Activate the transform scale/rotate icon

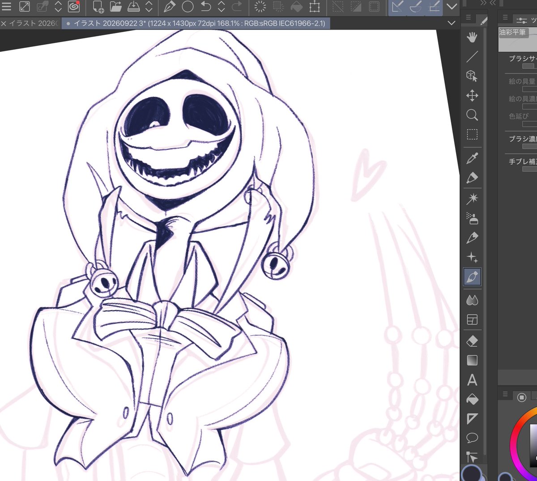tap(315, 7)
